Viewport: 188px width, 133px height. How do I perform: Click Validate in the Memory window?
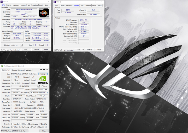coord(89,50)
